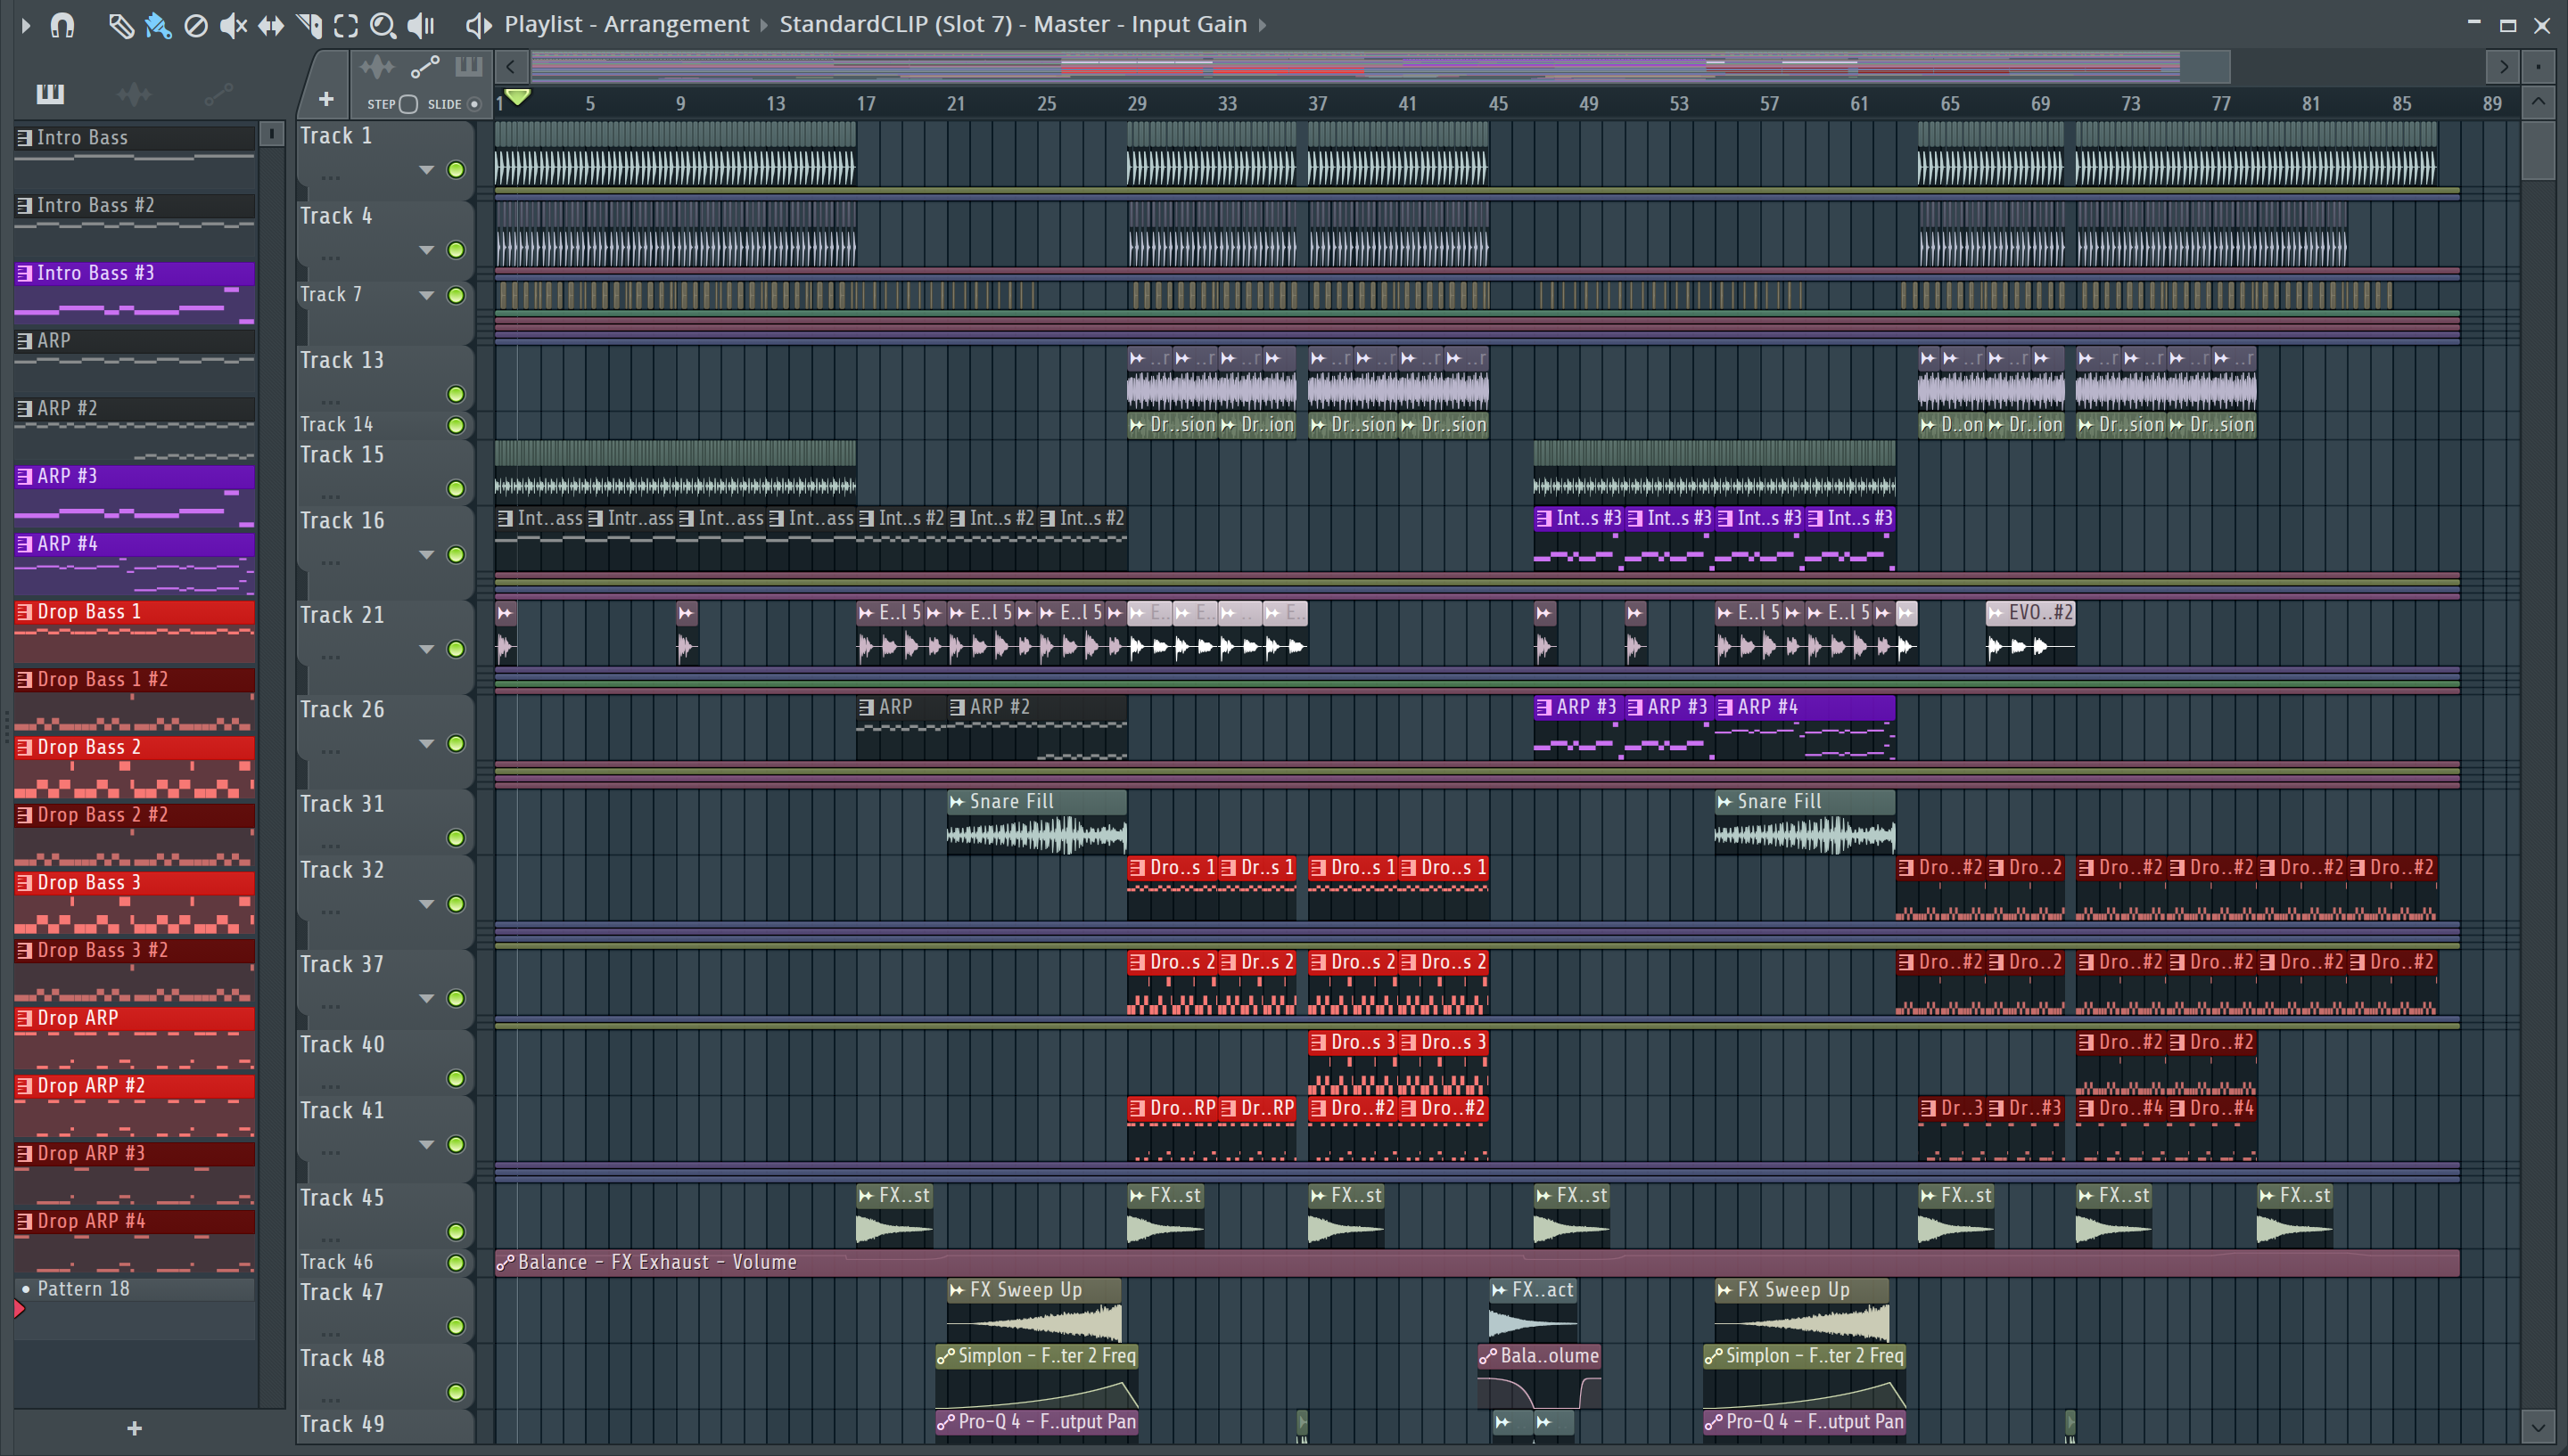Show automation clips in the picker panel
Screen dimensions: 2568x1456
point(219,94)
